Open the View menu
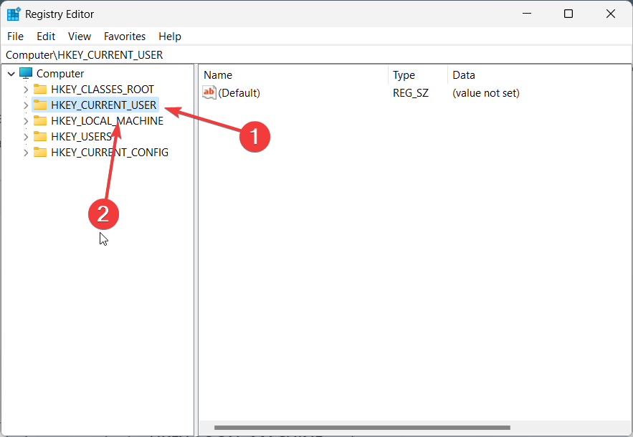Viewport: 633px width, 437px height. pos(80,37)
